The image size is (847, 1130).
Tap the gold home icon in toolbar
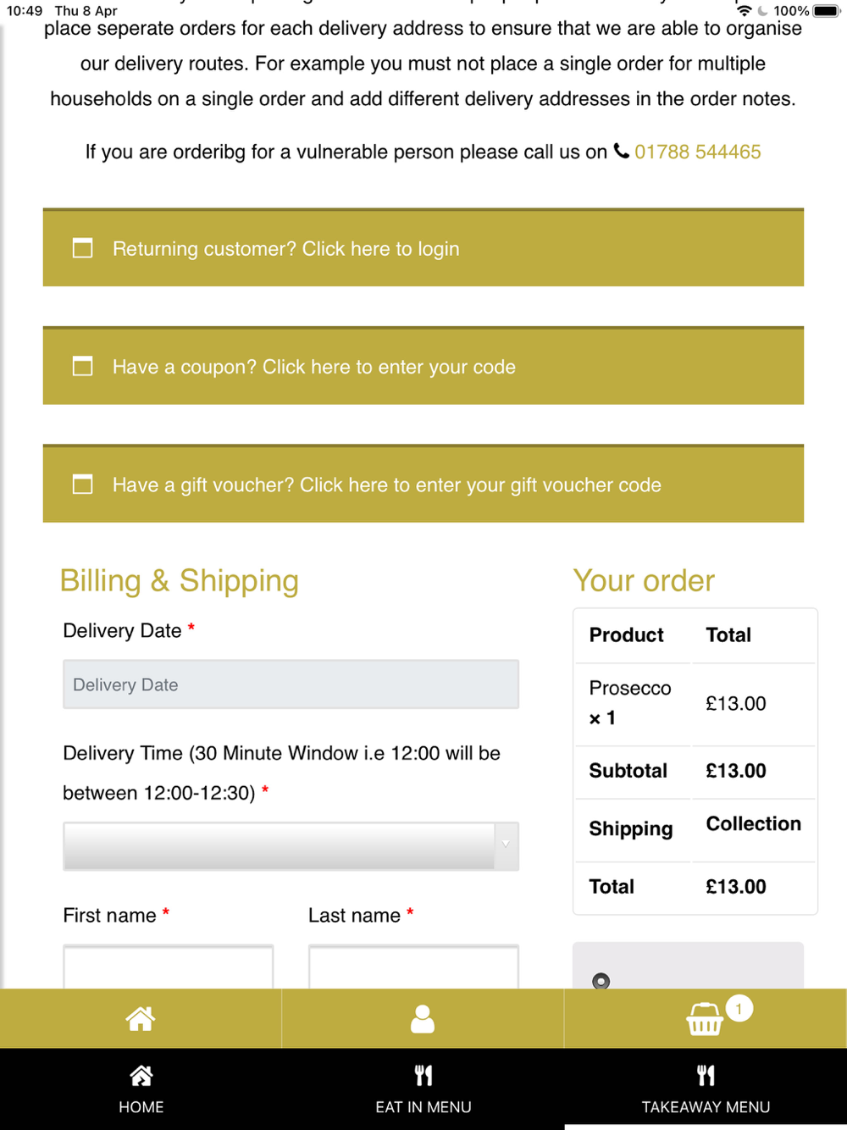point(141,1018)
